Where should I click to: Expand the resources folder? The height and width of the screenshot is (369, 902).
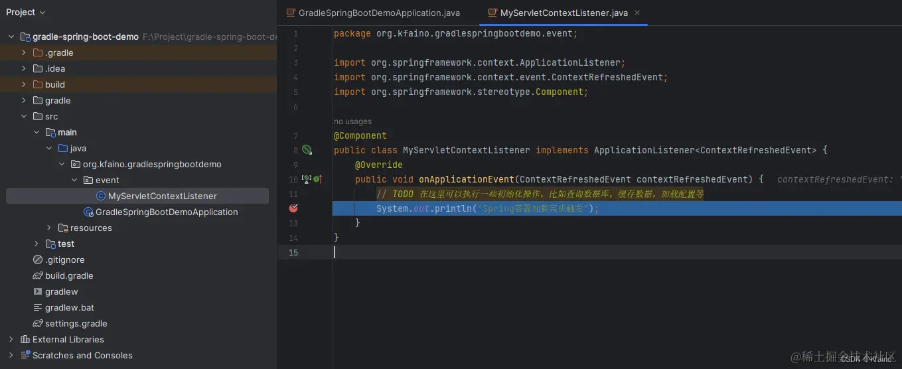(49, 228)
